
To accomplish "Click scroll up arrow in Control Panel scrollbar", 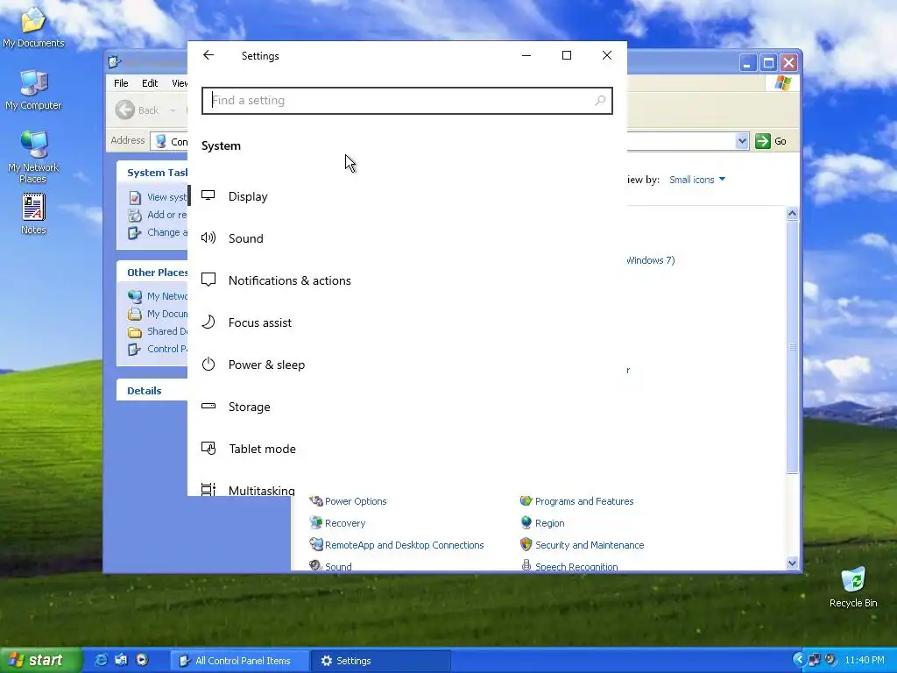I will click(x=792, y=214).
